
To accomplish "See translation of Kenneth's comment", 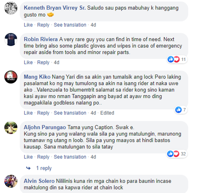I will click(70, 25).
